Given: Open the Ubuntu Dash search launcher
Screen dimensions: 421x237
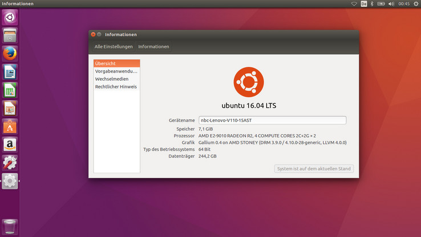Looking at the screenshot, I should pyautogui.click(x=10, y=18).
